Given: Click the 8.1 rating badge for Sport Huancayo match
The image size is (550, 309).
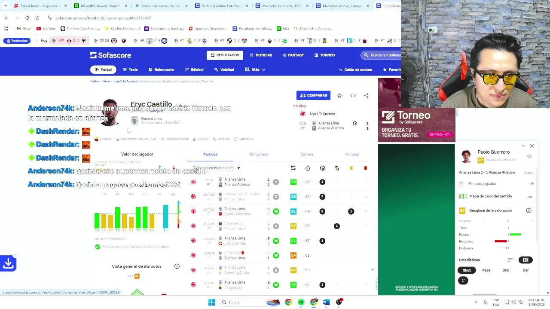Looking at the screenshot, I should (x=293, y=211).
